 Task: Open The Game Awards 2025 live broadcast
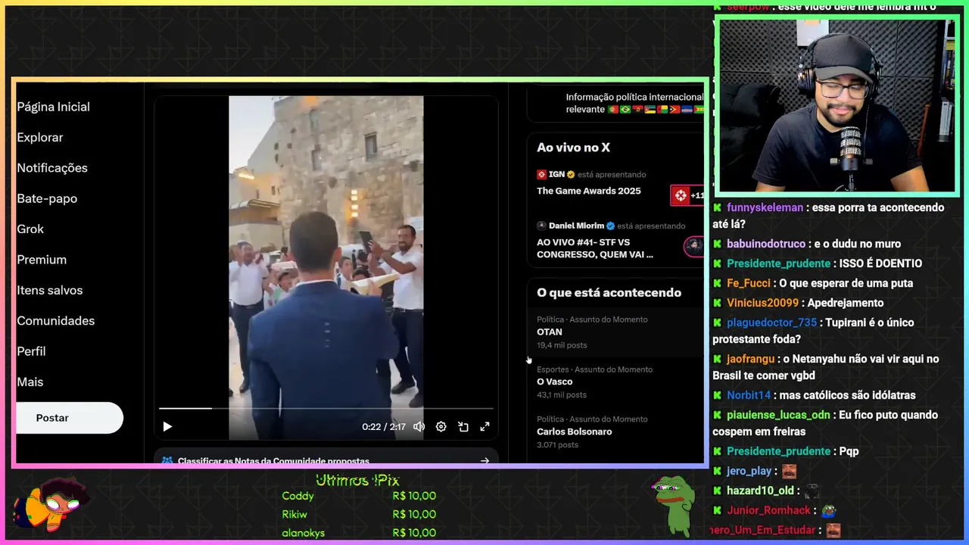pos(589,191)
